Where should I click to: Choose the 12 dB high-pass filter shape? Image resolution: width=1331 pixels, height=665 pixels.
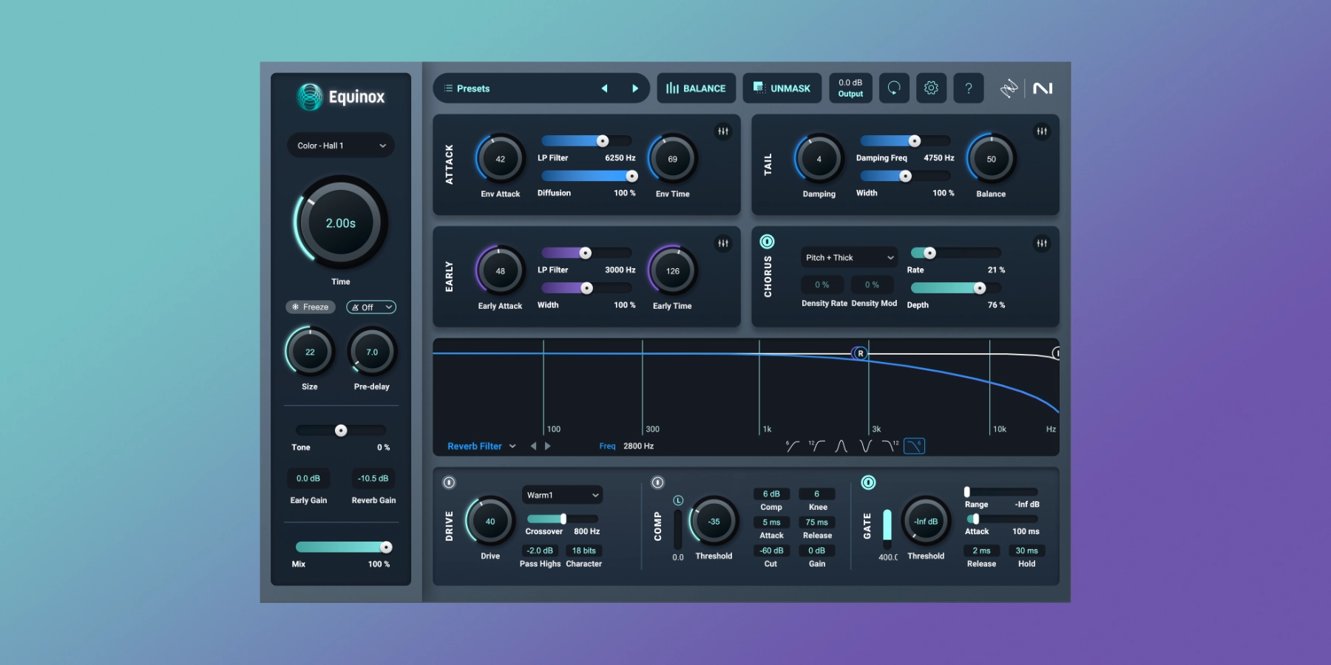pyautogui.click(x=816, y=446)
